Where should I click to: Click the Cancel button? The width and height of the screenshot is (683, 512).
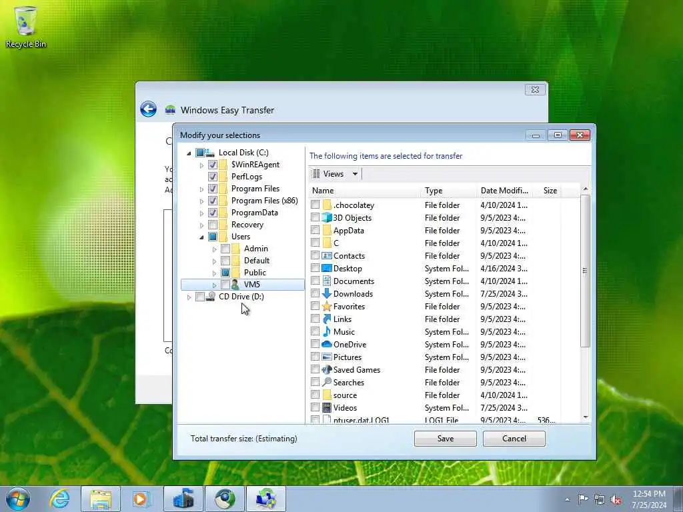click(514, 439)
